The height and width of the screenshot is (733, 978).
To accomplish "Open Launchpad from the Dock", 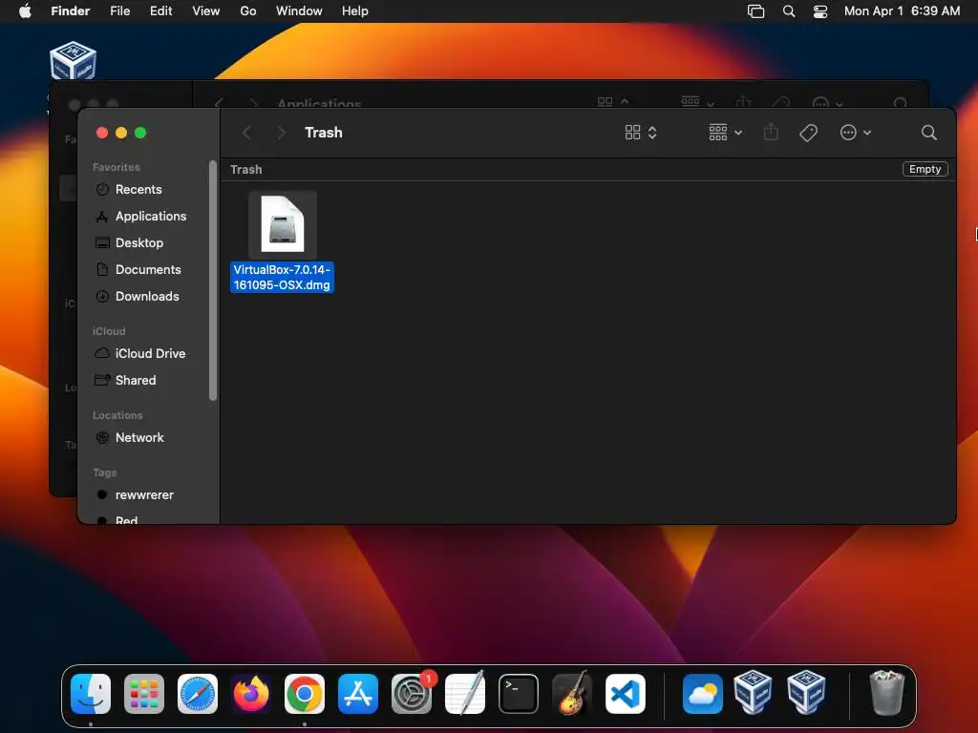I will tap(144, 694).
